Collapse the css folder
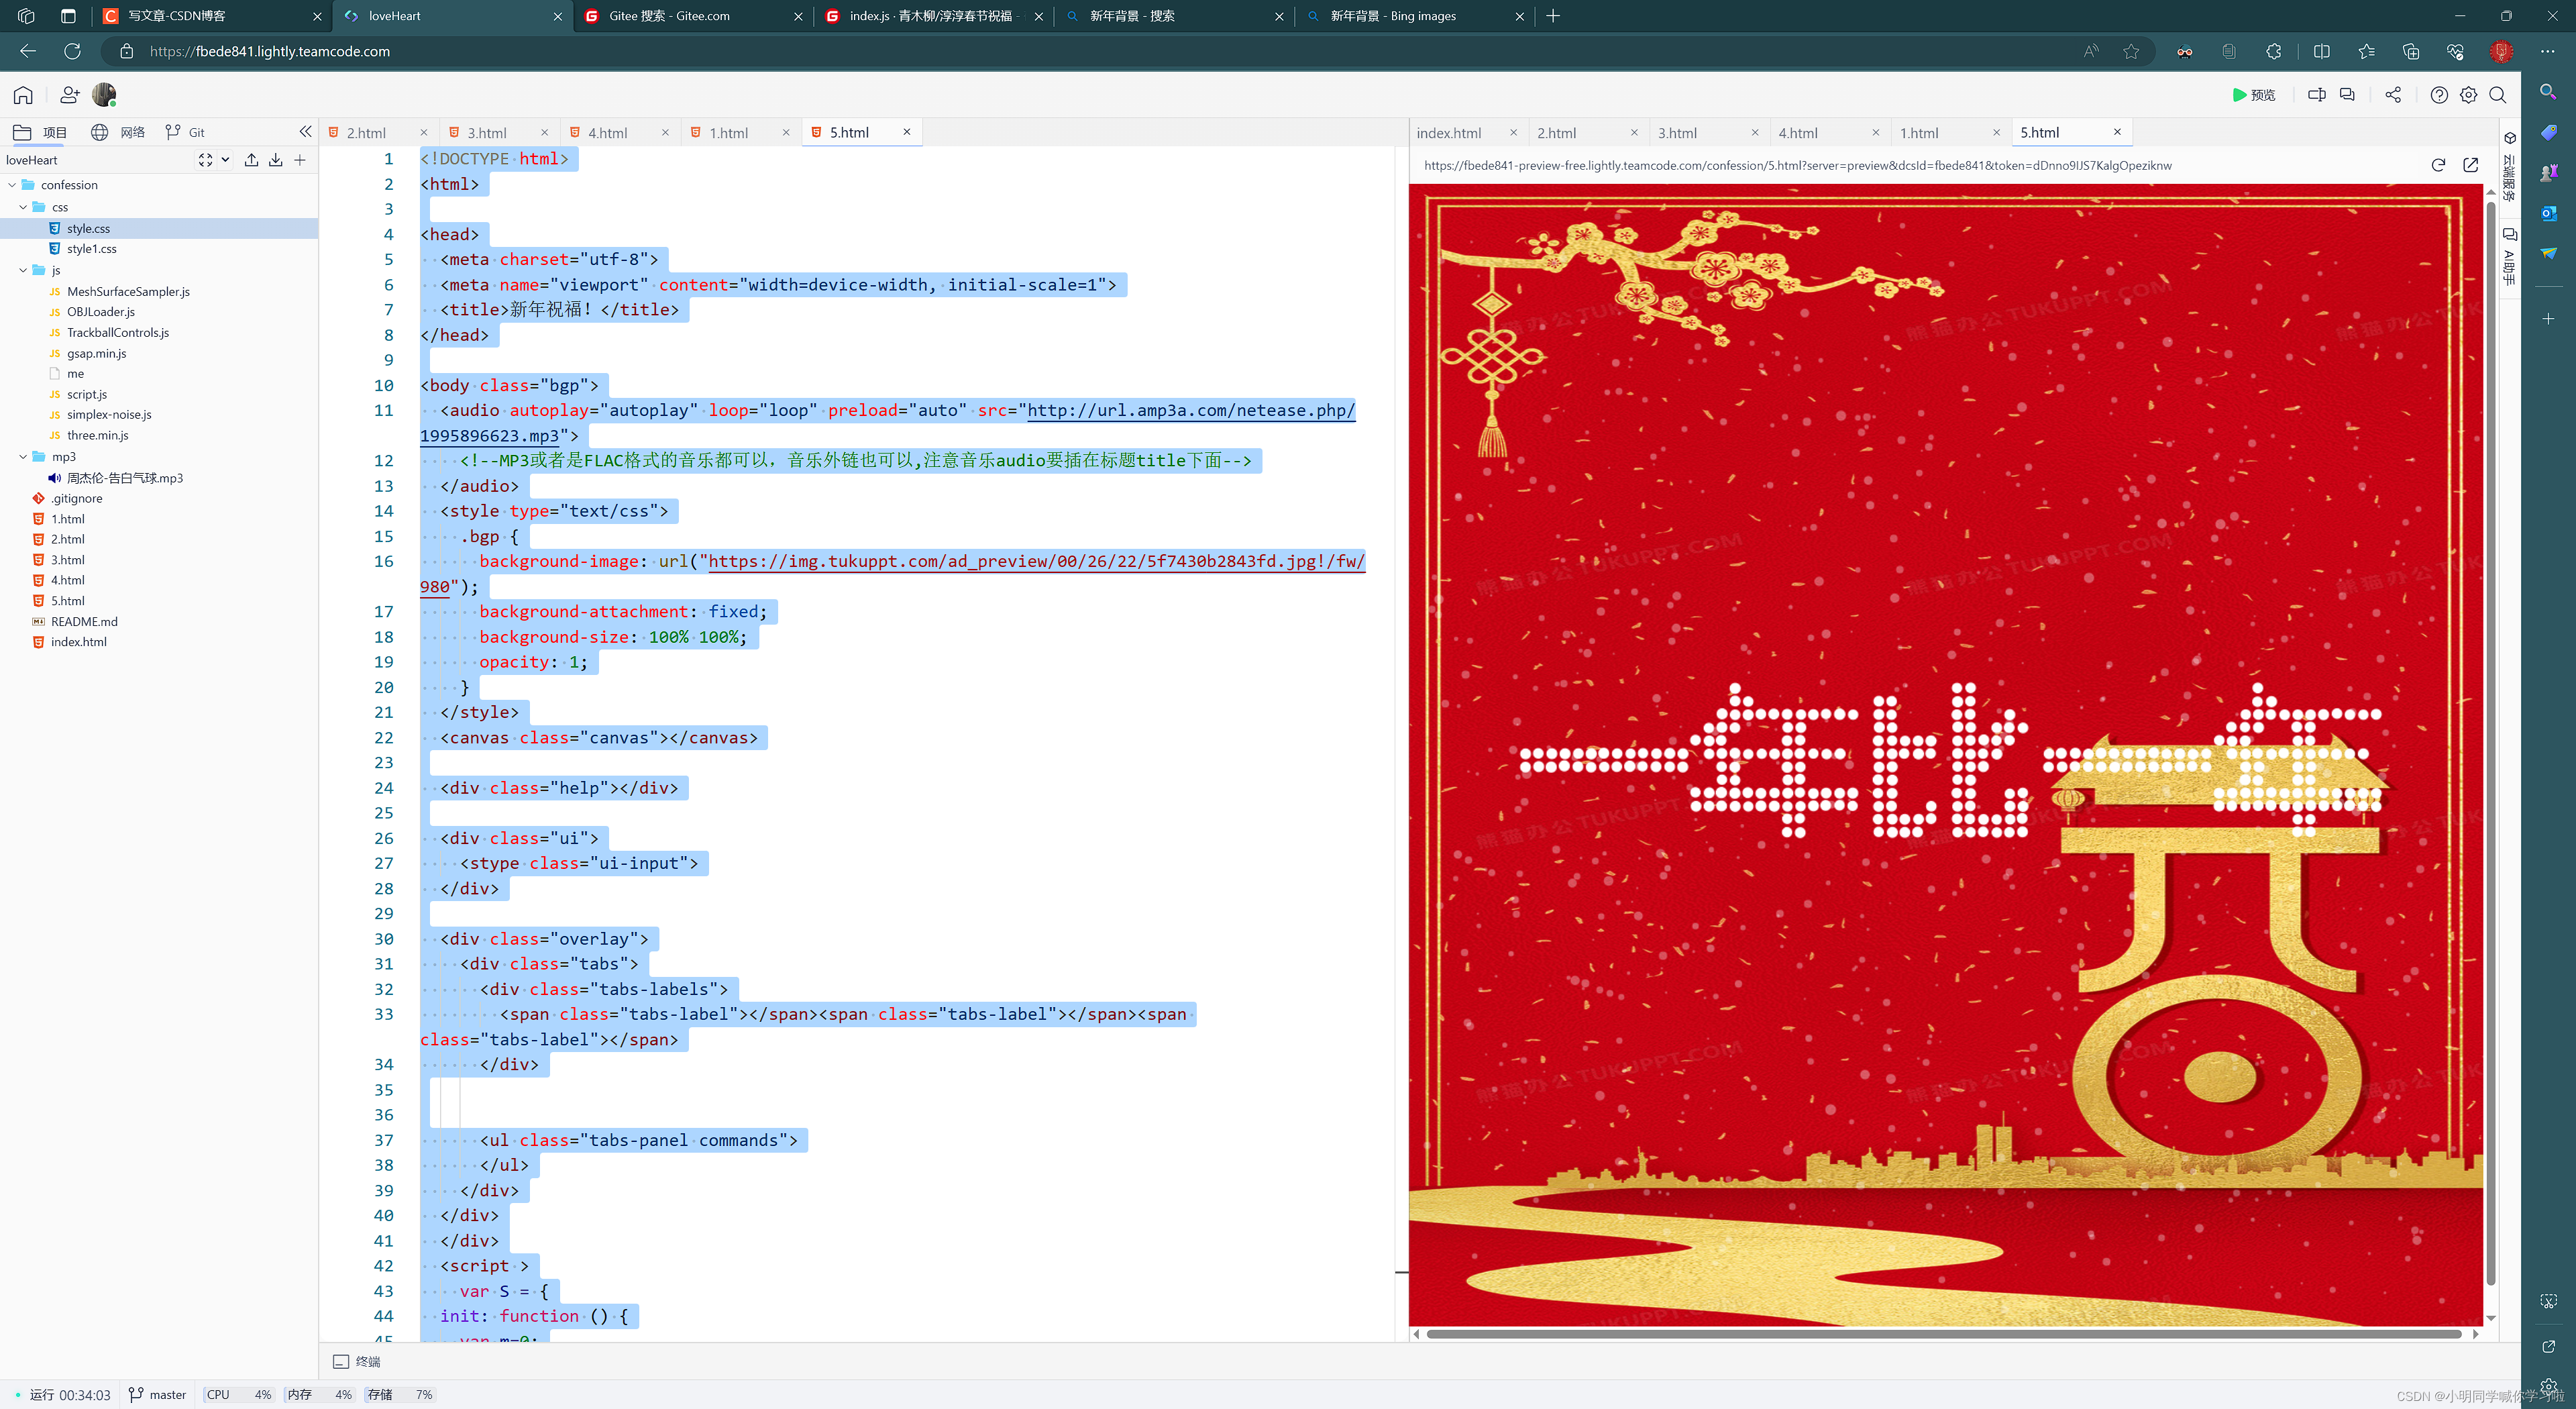The height and width of the screenshot is (1409, 2576). (23, 207)
